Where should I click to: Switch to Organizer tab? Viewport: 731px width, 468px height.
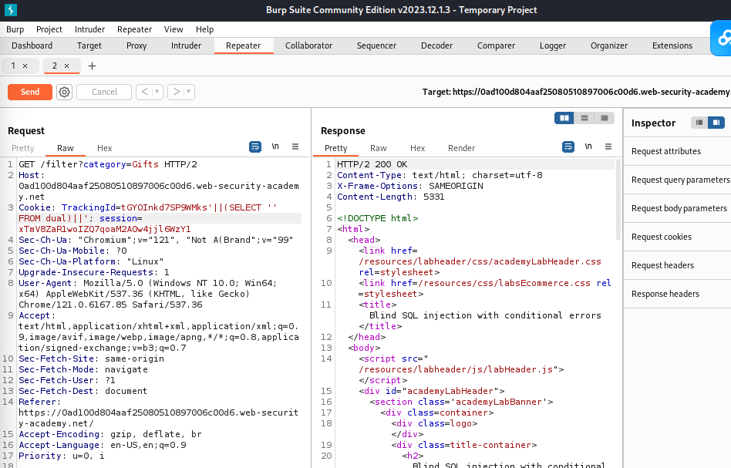coord(609,45)
